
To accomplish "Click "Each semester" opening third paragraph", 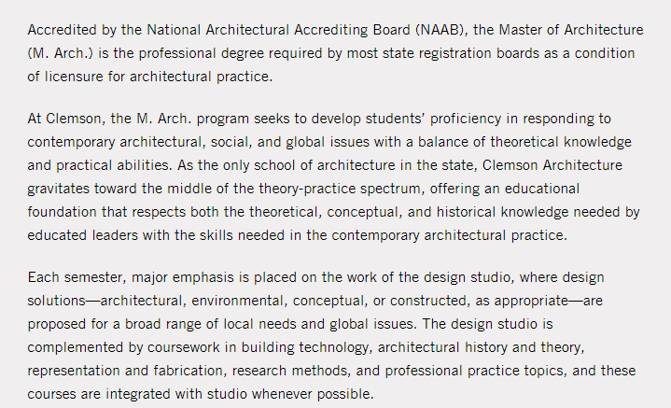I will click(x=77, y=277).
